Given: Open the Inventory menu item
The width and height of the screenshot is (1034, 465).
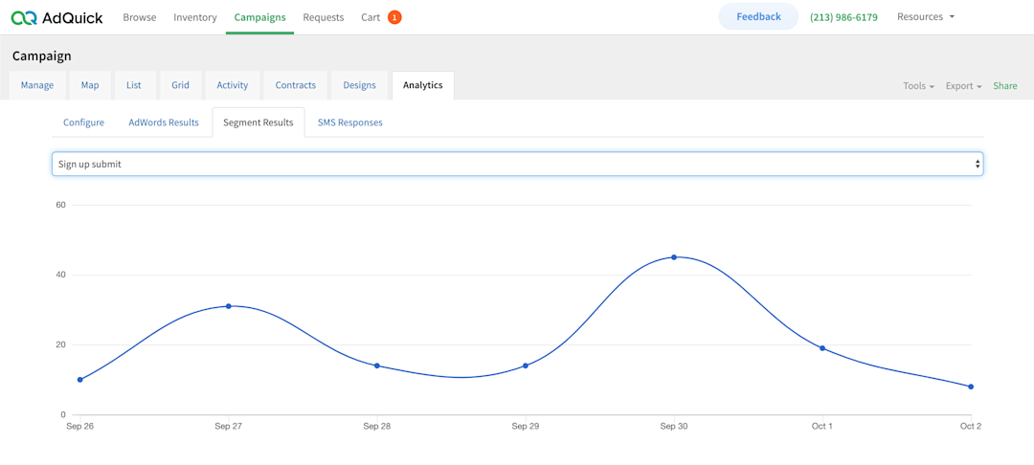Looking at the screenshot, I should (x=195, y=17).
